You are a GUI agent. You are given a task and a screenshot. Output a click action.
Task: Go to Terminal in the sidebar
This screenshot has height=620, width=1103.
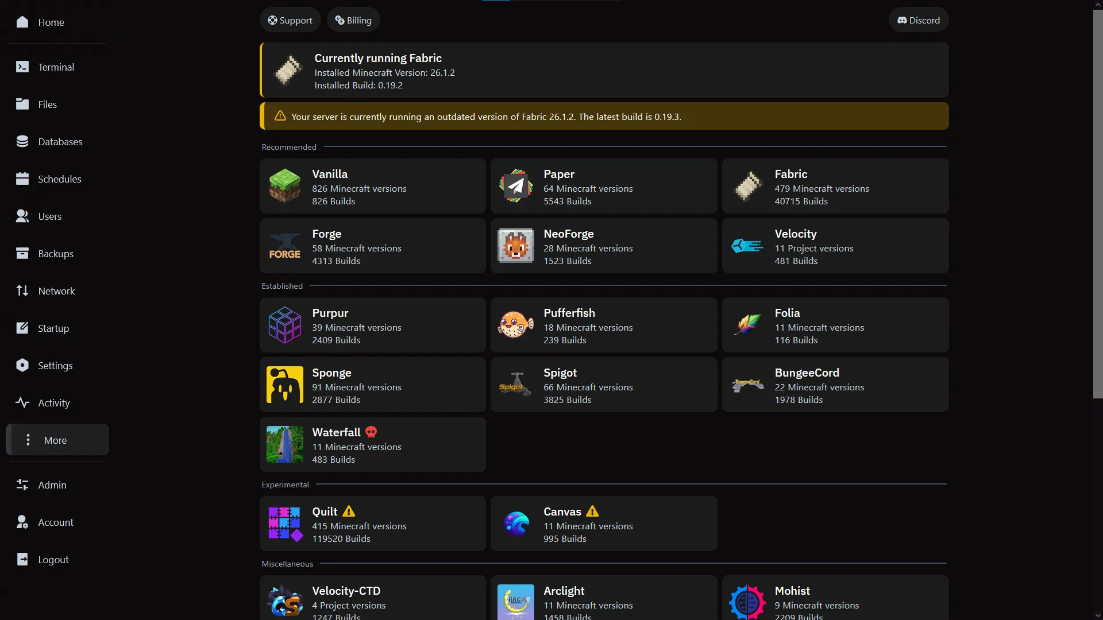pyautogui.click(x=57, y=67)
